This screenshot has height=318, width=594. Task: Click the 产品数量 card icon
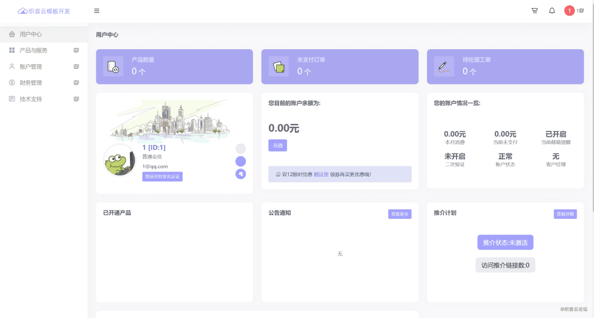pos(113,67)
